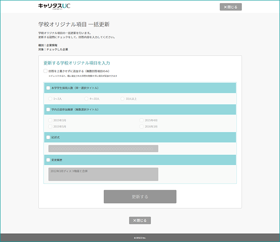The image size is (280, 242).
Task: Click the bottom 閉じる button
Action: coord(140,221)
